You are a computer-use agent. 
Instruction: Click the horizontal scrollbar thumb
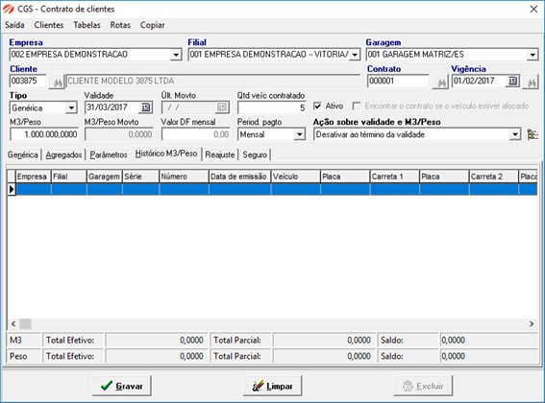coord(25,324)
